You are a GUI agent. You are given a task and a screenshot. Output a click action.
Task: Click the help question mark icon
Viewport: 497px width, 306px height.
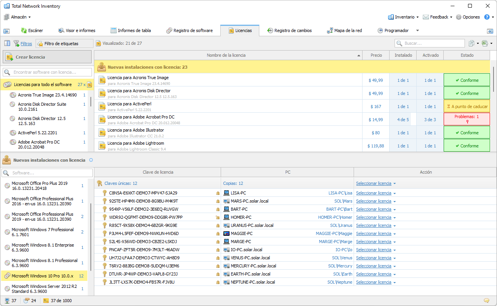click(x=487, y=17)
